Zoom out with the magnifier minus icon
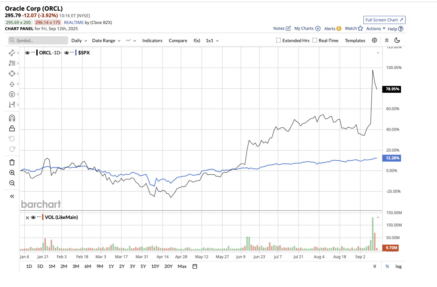437x287 pixels. [x=12, y=183]
